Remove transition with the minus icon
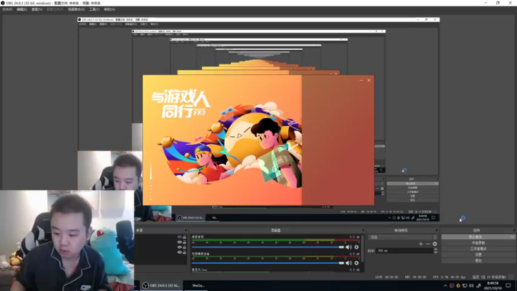The image size is (517, 291). 428,244
